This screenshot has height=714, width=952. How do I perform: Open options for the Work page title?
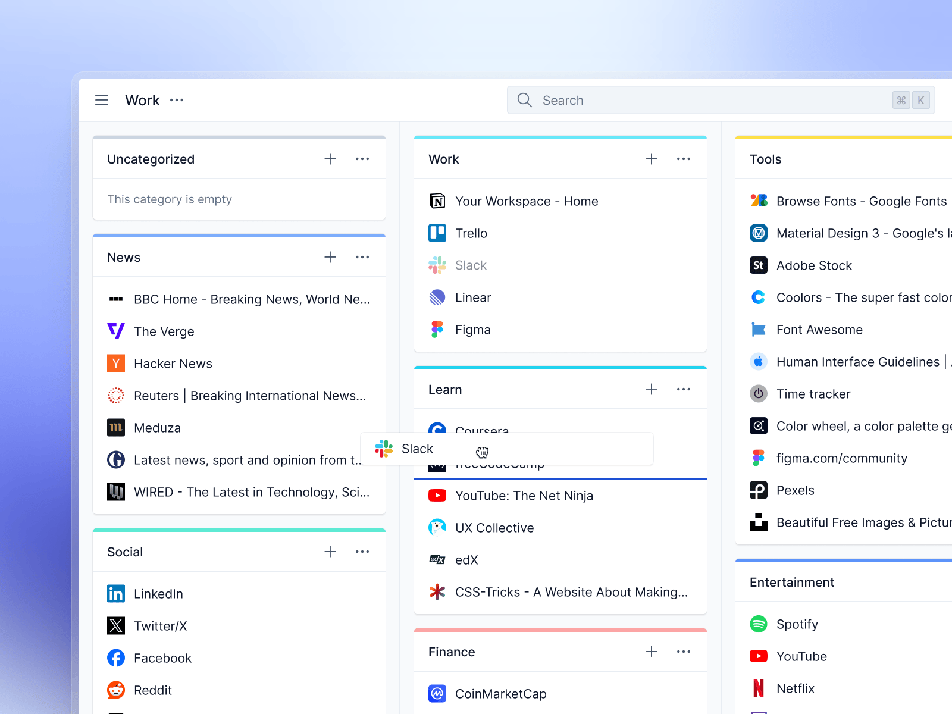point(177,100)
